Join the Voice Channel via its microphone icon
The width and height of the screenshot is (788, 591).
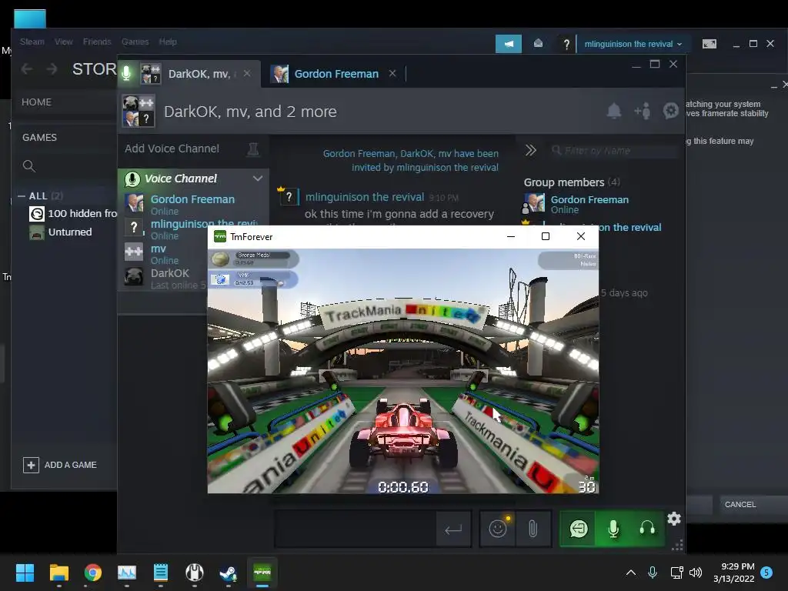coord(132,179)
